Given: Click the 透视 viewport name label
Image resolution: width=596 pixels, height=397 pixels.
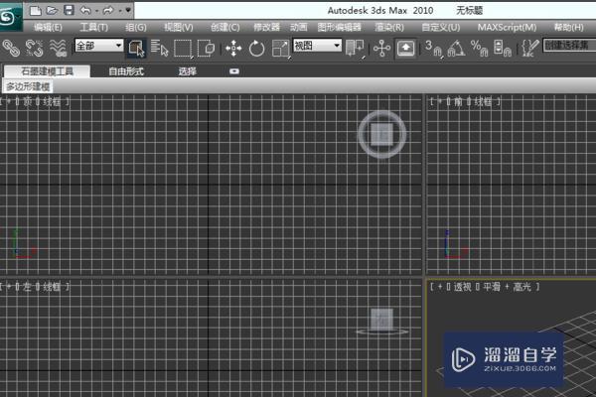Looking at the screenshot, I should click(463, 287).
